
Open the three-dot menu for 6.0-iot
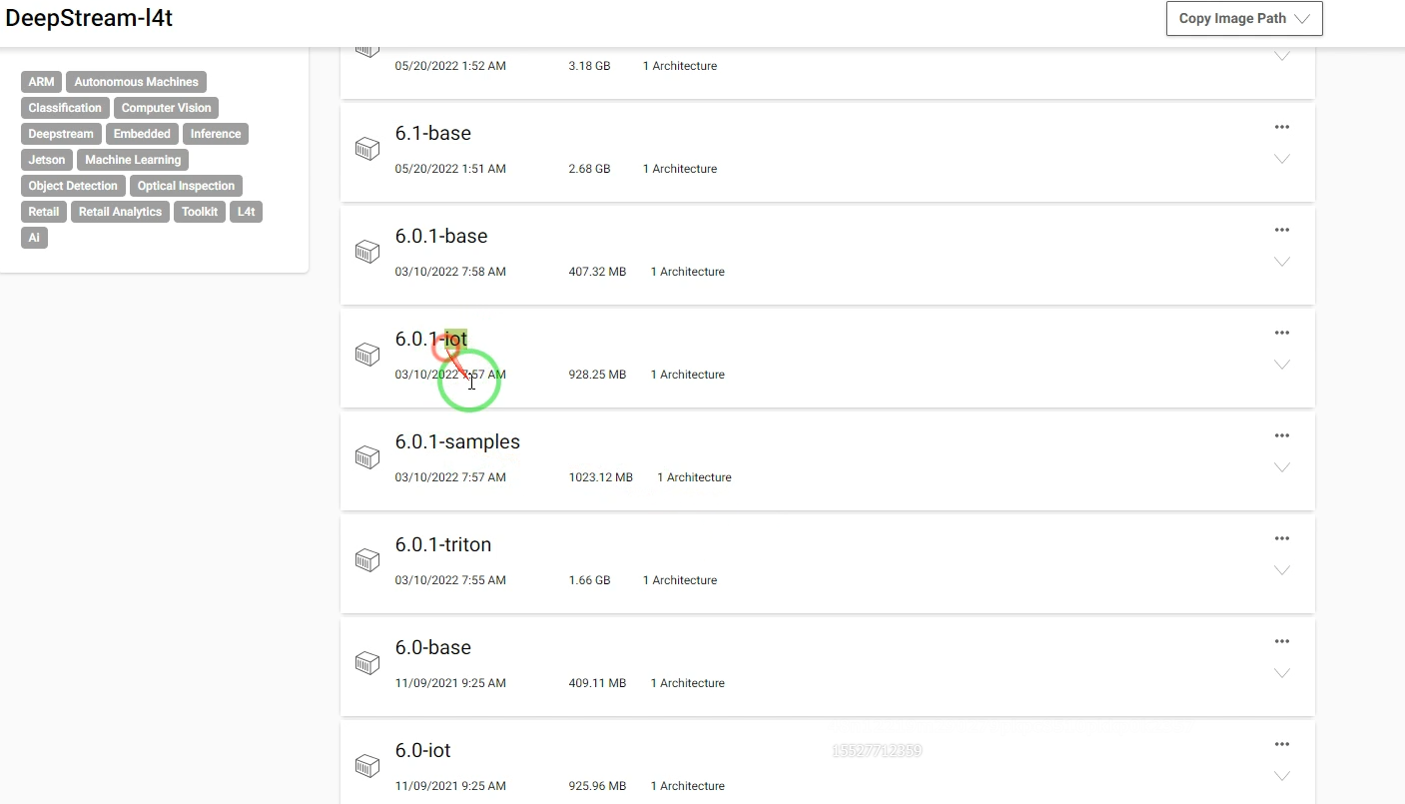click(1282, 744)
